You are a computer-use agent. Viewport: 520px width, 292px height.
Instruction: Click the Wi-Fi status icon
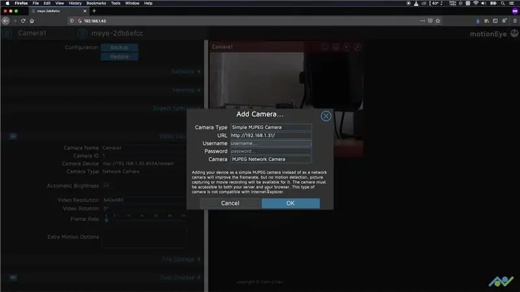click(x=476, y=3)
